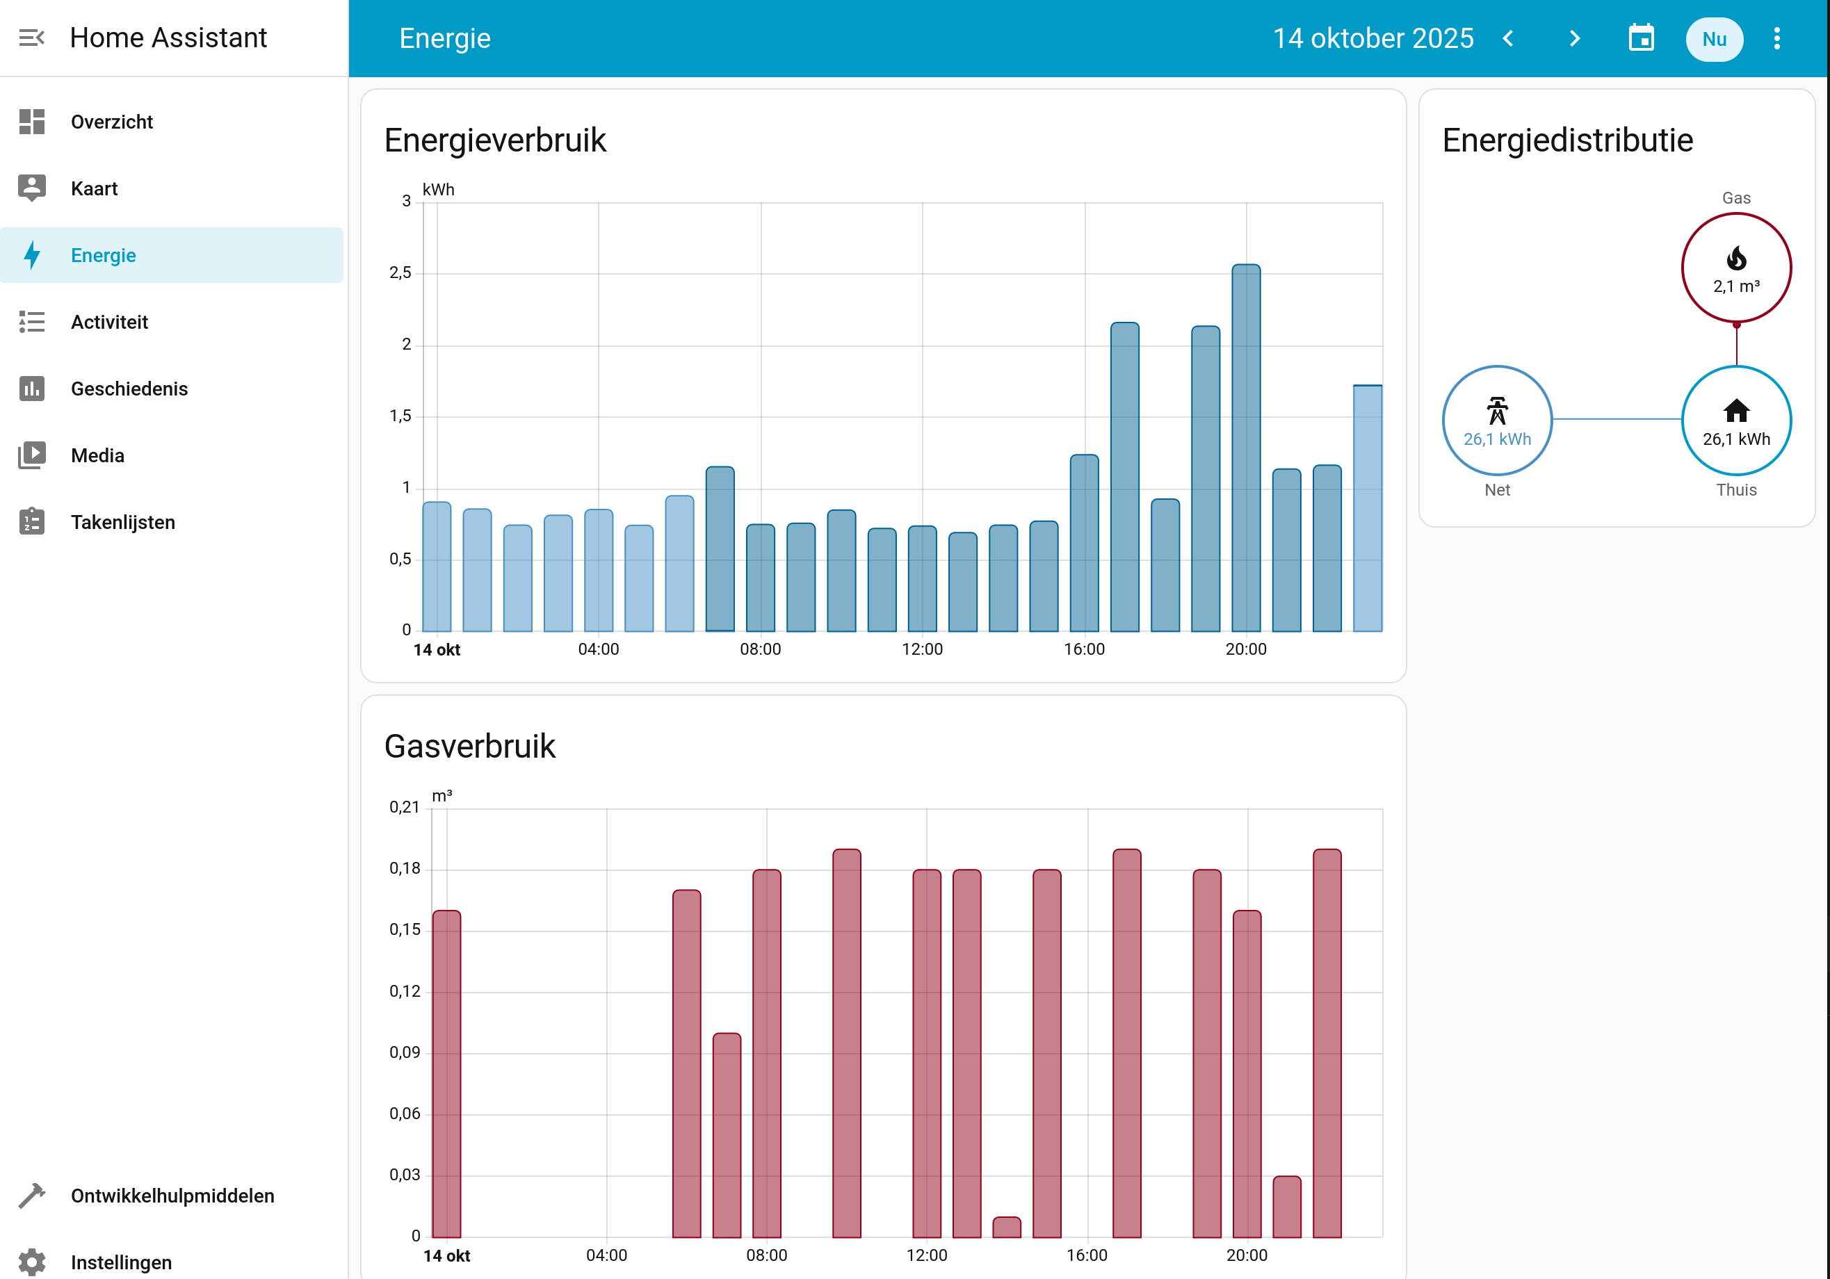Open the Activiteit list icon

[31, 322]
